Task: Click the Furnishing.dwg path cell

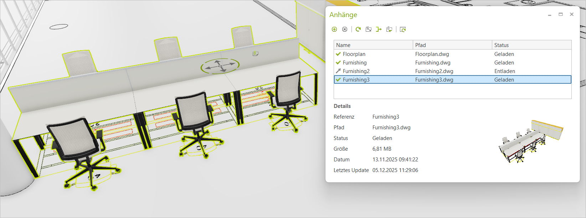Action: point(433,63)
